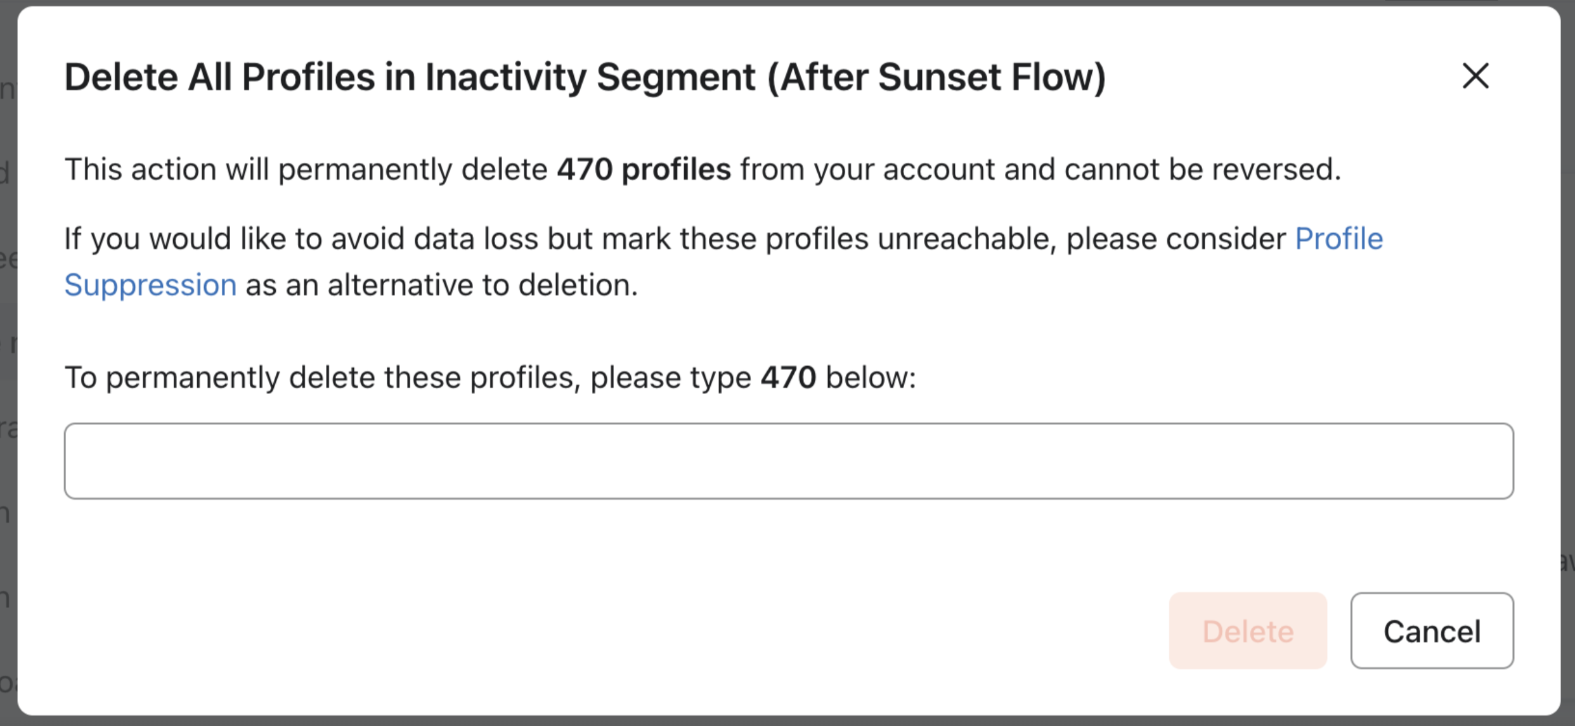1575x726 pixels.
Task: Cancel the profile deletion
Action: coord(1432,630)
